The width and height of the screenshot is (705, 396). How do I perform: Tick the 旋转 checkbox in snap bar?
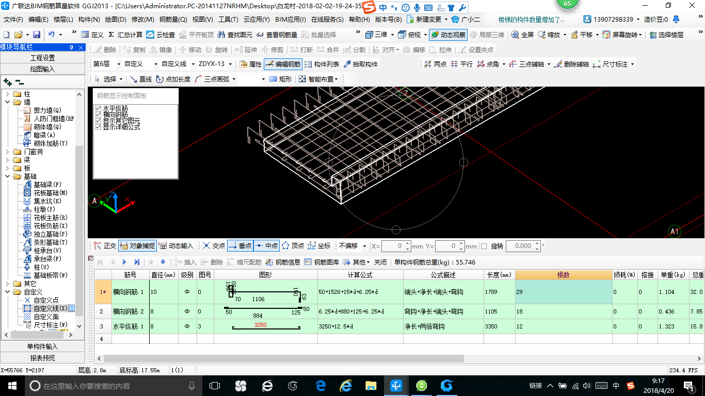[x=484, y=246]
